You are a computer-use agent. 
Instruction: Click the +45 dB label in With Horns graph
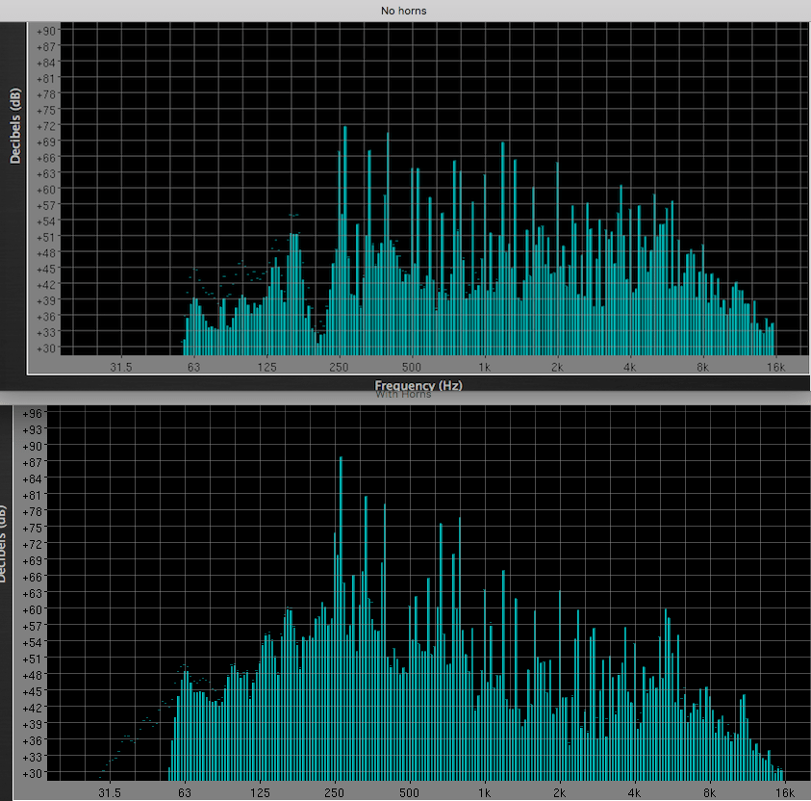[x=32, y=691]
